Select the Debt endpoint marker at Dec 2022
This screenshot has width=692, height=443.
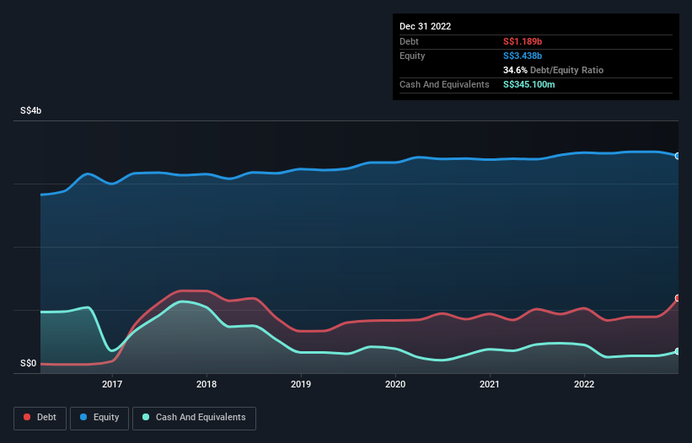pyautogui.click(x=678, y=298)
